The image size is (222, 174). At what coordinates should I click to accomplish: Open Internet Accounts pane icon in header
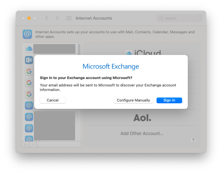tap(27, 34)
